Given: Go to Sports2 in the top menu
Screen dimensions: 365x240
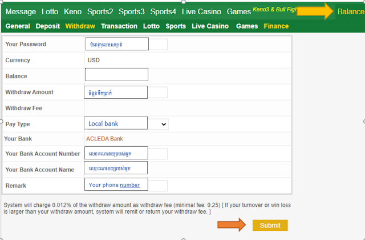Looking at the screenshot, I should click(x=100, y=11).
